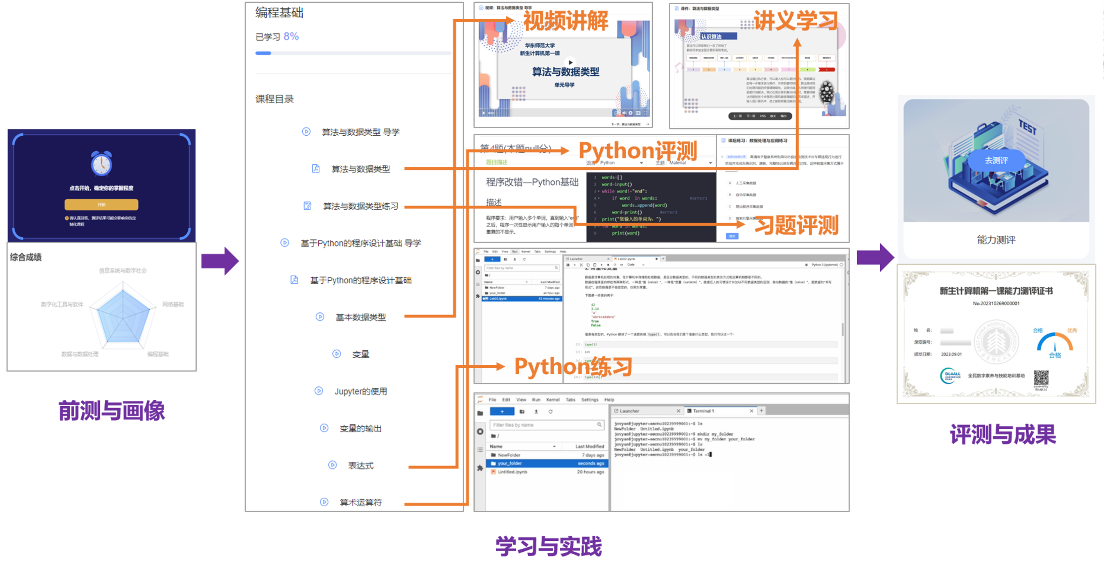Select answer option C in the quiz
The height and width of the screenshot is (565, 1104).
coord(730,206)
